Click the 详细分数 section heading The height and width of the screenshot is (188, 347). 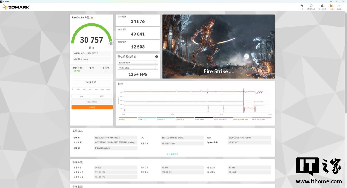[x=77, y=162]
